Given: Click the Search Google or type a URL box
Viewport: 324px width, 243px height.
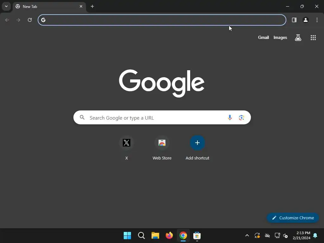Looking at the screenshot, I should [x=162, y=118].
